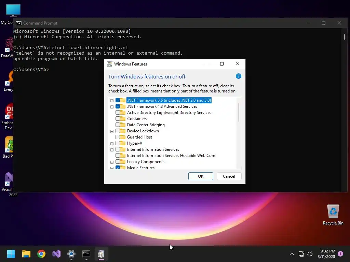
Task: Click the Command Prompt title bar icon
Action: coord(19,23)
